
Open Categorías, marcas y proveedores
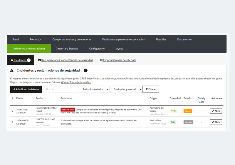point(72,40)
